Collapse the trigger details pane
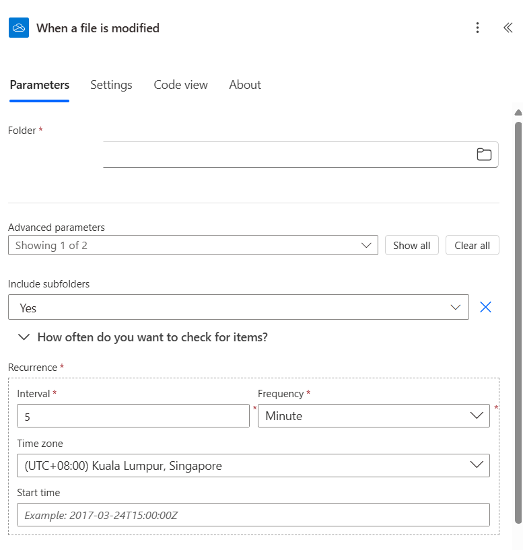The width and height of the screenshot is (523, 550). tap(509, 28)
